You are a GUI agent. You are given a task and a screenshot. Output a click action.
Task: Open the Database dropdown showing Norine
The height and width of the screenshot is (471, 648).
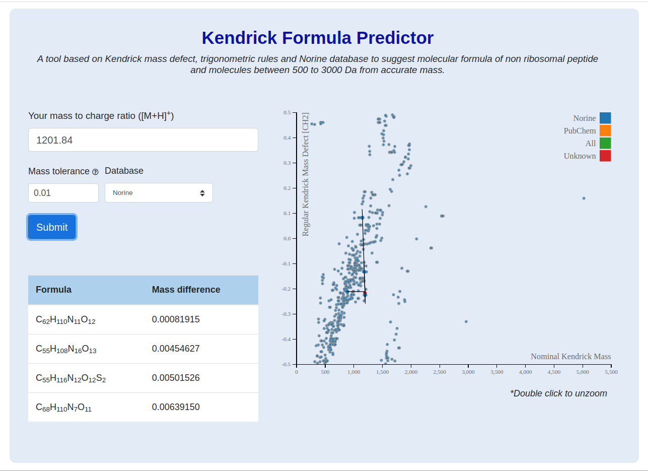point(159,193)
